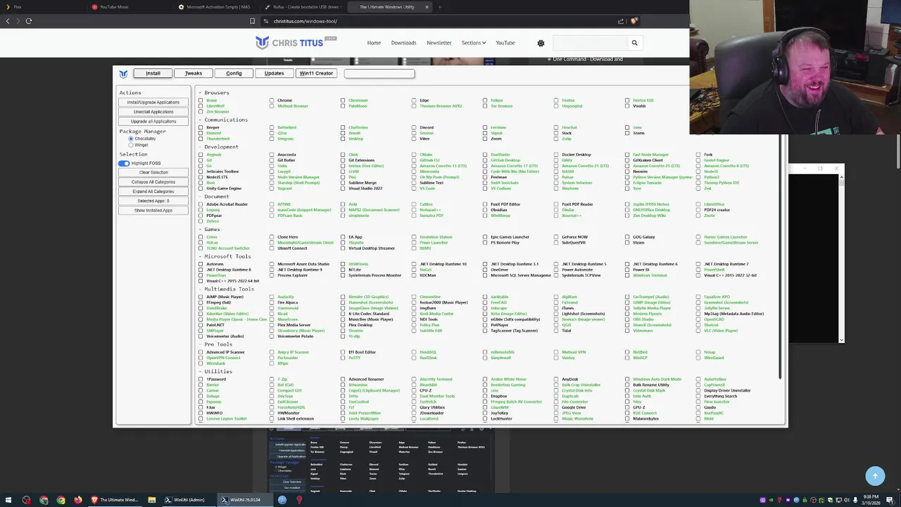This screenshot has width=901, height=507.
Task: Open the Config tab
Action: 234,73
